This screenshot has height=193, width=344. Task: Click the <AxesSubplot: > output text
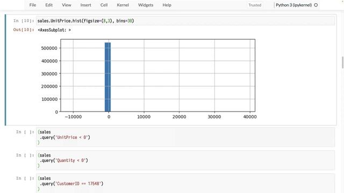tap(54, 30)
